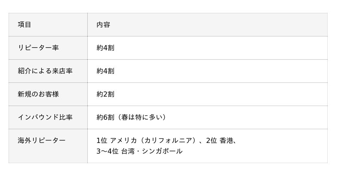Select the インバウンド比率 row label
The image size is (344, 176).
click(x=45, y=117)
